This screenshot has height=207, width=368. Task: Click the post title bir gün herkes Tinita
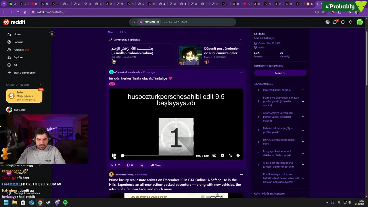pos(141,78)
